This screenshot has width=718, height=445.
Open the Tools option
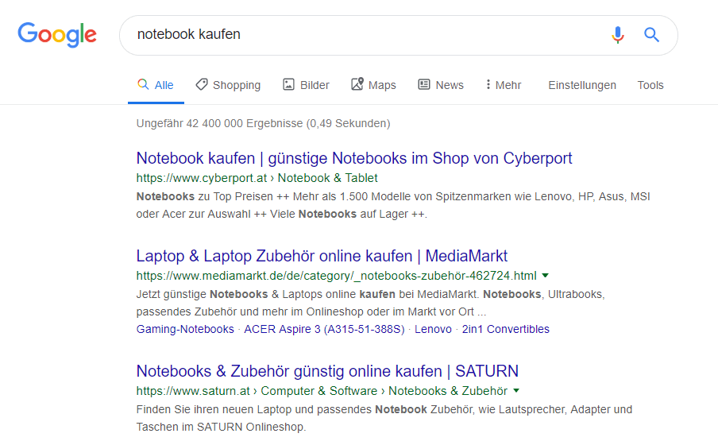pos(650,85)
